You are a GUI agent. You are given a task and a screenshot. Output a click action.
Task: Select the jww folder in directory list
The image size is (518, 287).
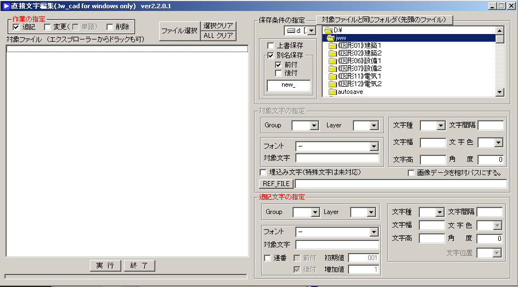pos(341,38)
